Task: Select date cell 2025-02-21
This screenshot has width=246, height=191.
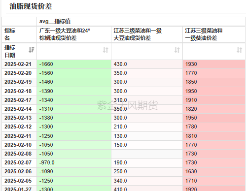Action: pyautogui.click(x=19, y=64)
